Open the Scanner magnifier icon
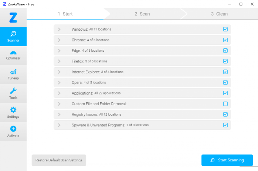258x171 pixels. click(x=13, y=34)
